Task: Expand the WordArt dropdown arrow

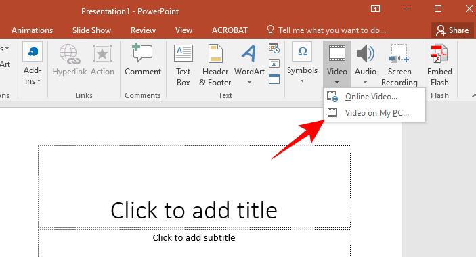Action: (249, 82)
